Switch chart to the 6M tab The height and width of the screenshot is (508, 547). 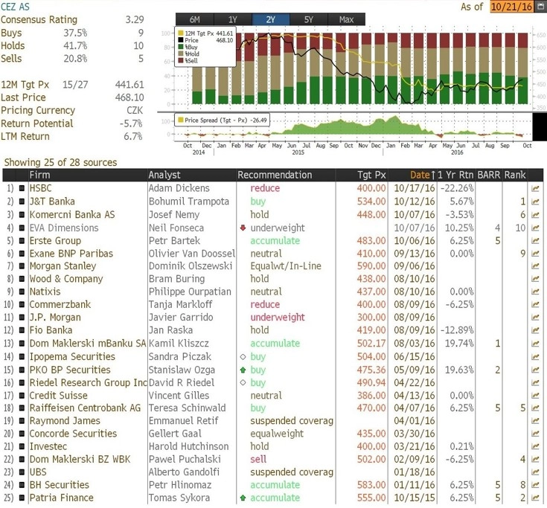pos(195,19)
